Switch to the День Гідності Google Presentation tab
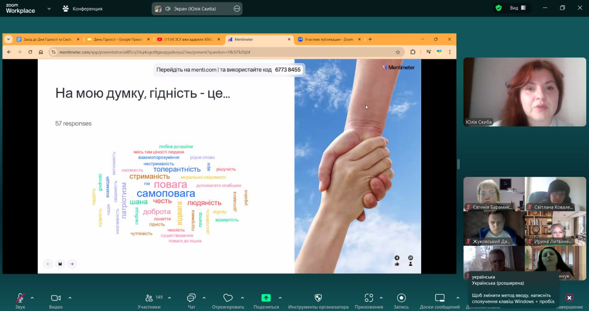The width and height of the screenshot is (589, 311). pos(118,40)
